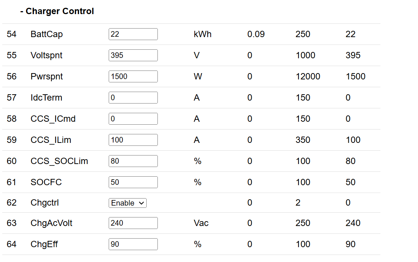Viewport: 418px width, 262px height.
Task: Click the kWh unit label
Action: pos(202,34)
